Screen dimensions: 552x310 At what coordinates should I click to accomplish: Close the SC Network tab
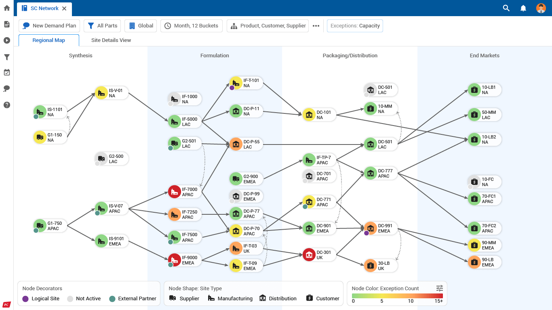tap(64, 8)
